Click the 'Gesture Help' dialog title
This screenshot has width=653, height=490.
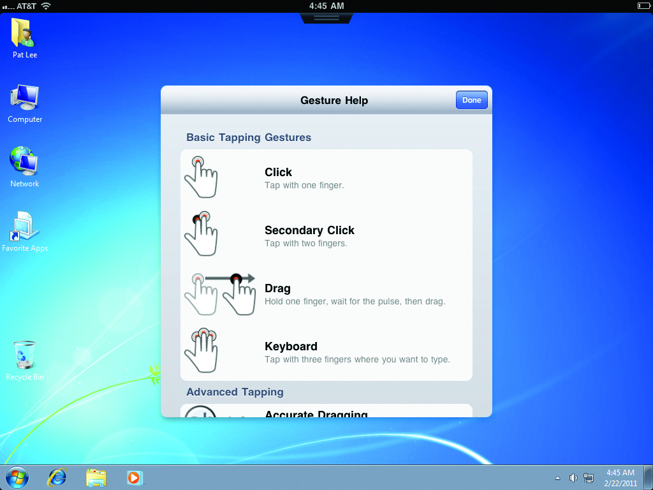tap(334, 100)
